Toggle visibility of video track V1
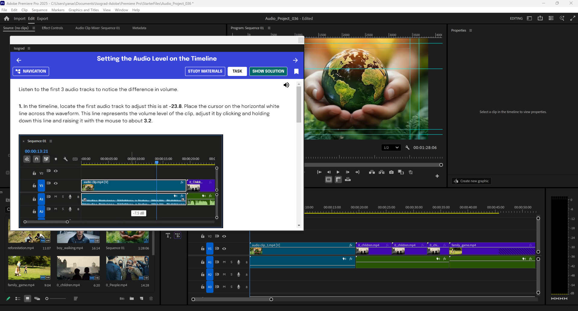Viewport: 578px width, 311px height. 224,249
